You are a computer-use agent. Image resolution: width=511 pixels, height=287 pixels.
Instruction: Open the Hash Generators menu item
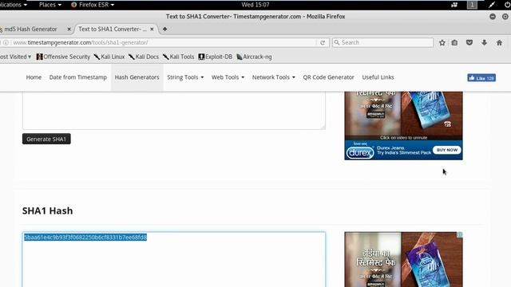[137, 77]
